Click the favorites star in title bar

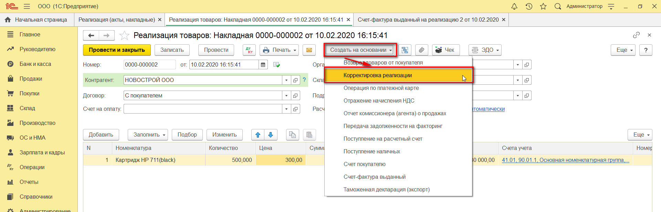[x=543, y=6]
